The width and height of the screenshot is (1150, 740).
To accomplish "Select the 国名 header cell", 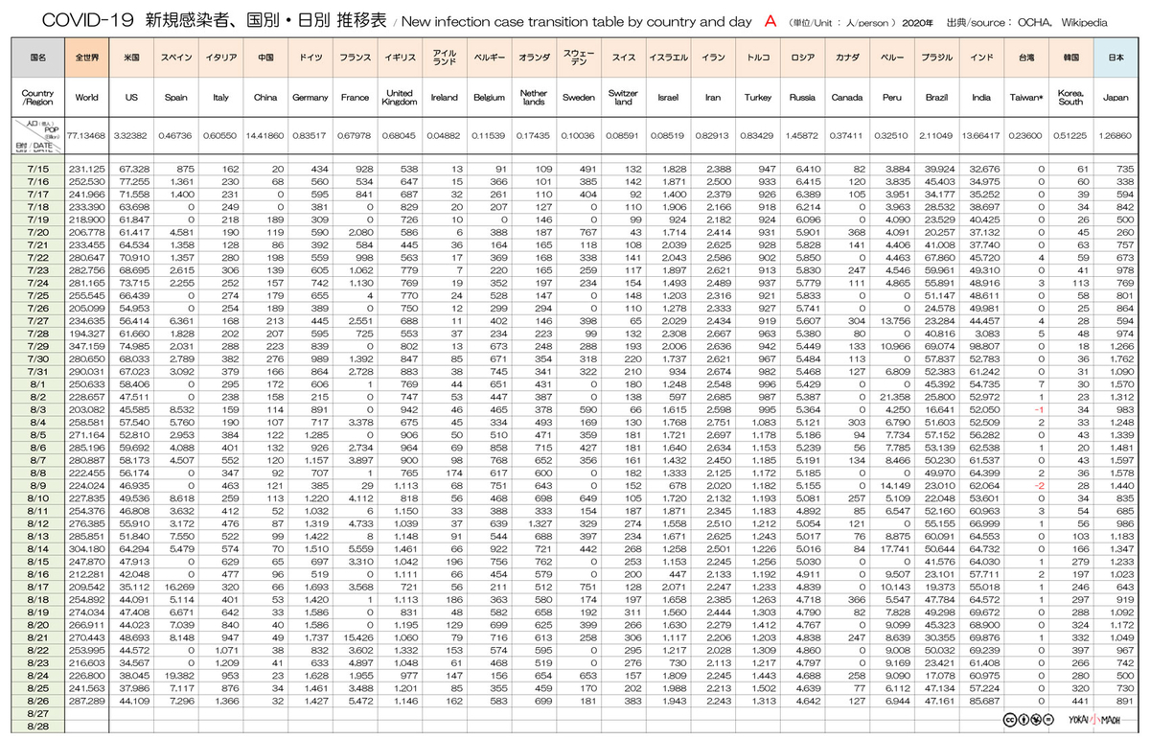I will 37,58.
